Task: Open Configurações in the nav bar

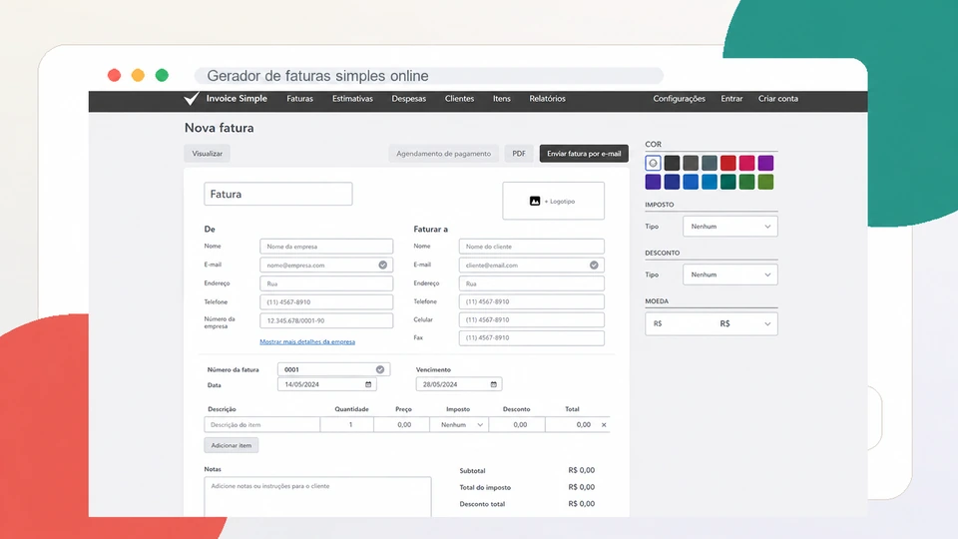Action: click(679, 99)
